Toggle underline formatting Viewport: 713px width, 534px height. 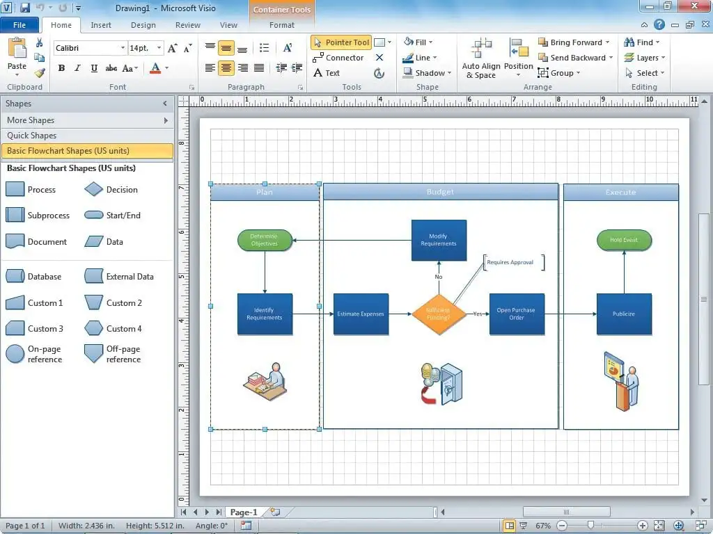coord(93,68)
